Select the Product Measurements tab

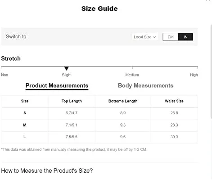click(x=57, y=86)
